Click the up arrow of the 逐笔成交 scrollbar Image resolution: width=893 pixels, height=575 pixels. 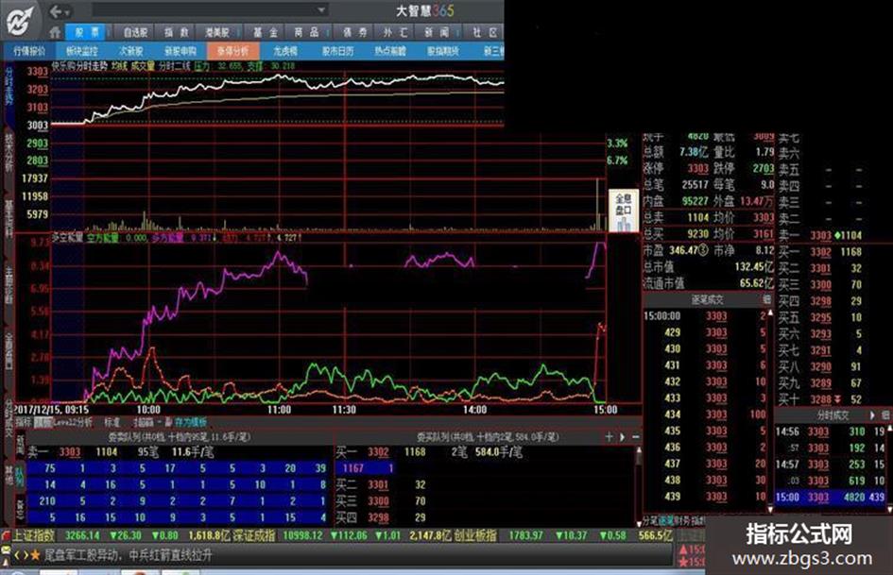[770, 313]
